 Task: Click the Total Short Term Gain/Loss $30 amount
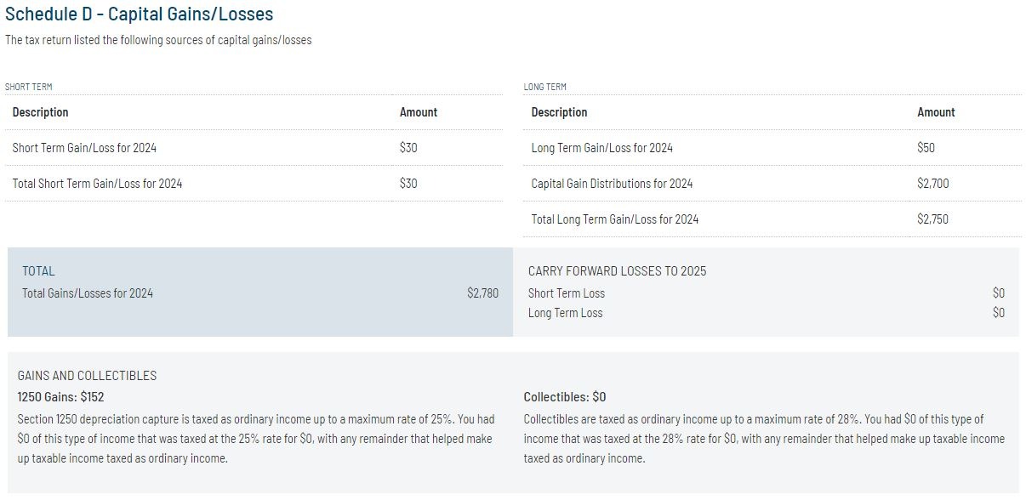pyautogui.click(x=408, y=184)
